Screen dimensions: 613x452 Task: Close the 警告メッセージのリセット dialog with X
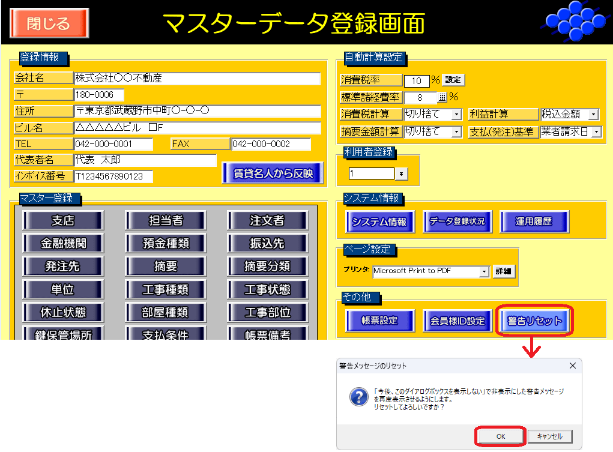coord(572,366)
